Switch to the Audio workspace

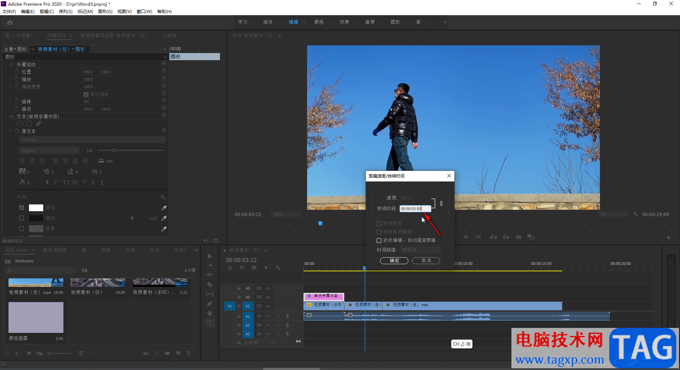(x=370, y=22)
